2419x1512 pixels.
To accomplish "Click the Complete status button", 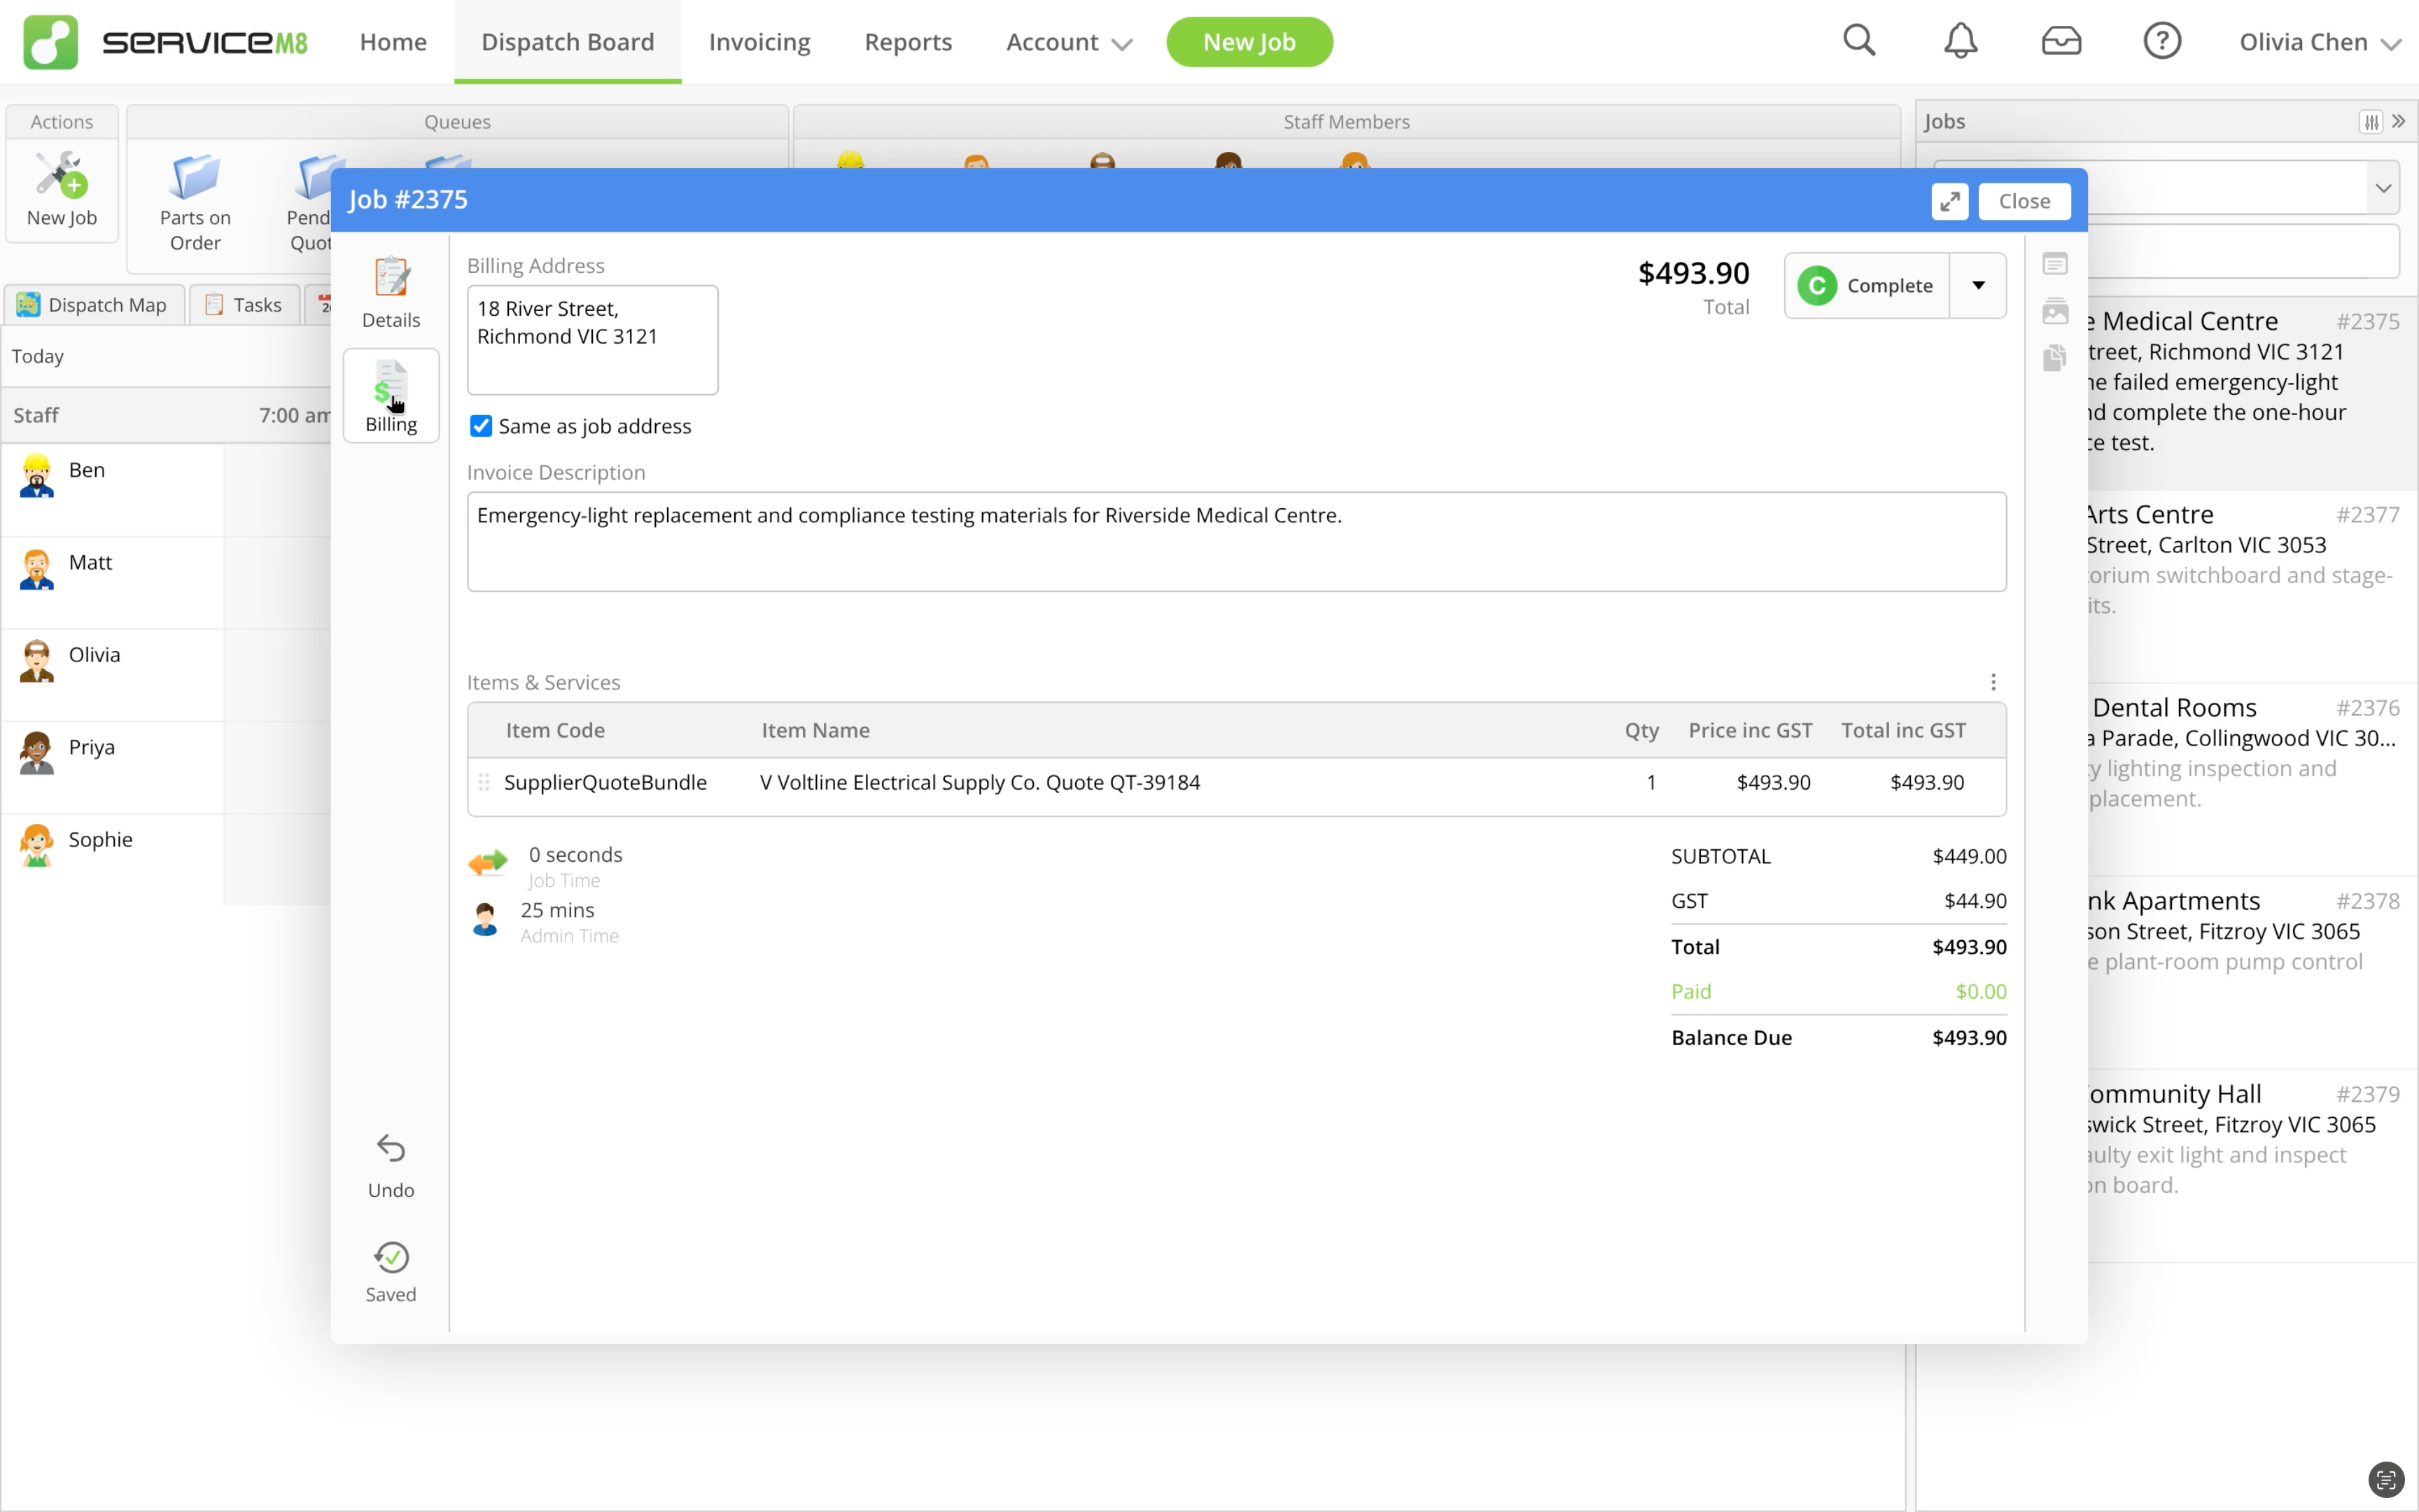I will pos(1867,285).
